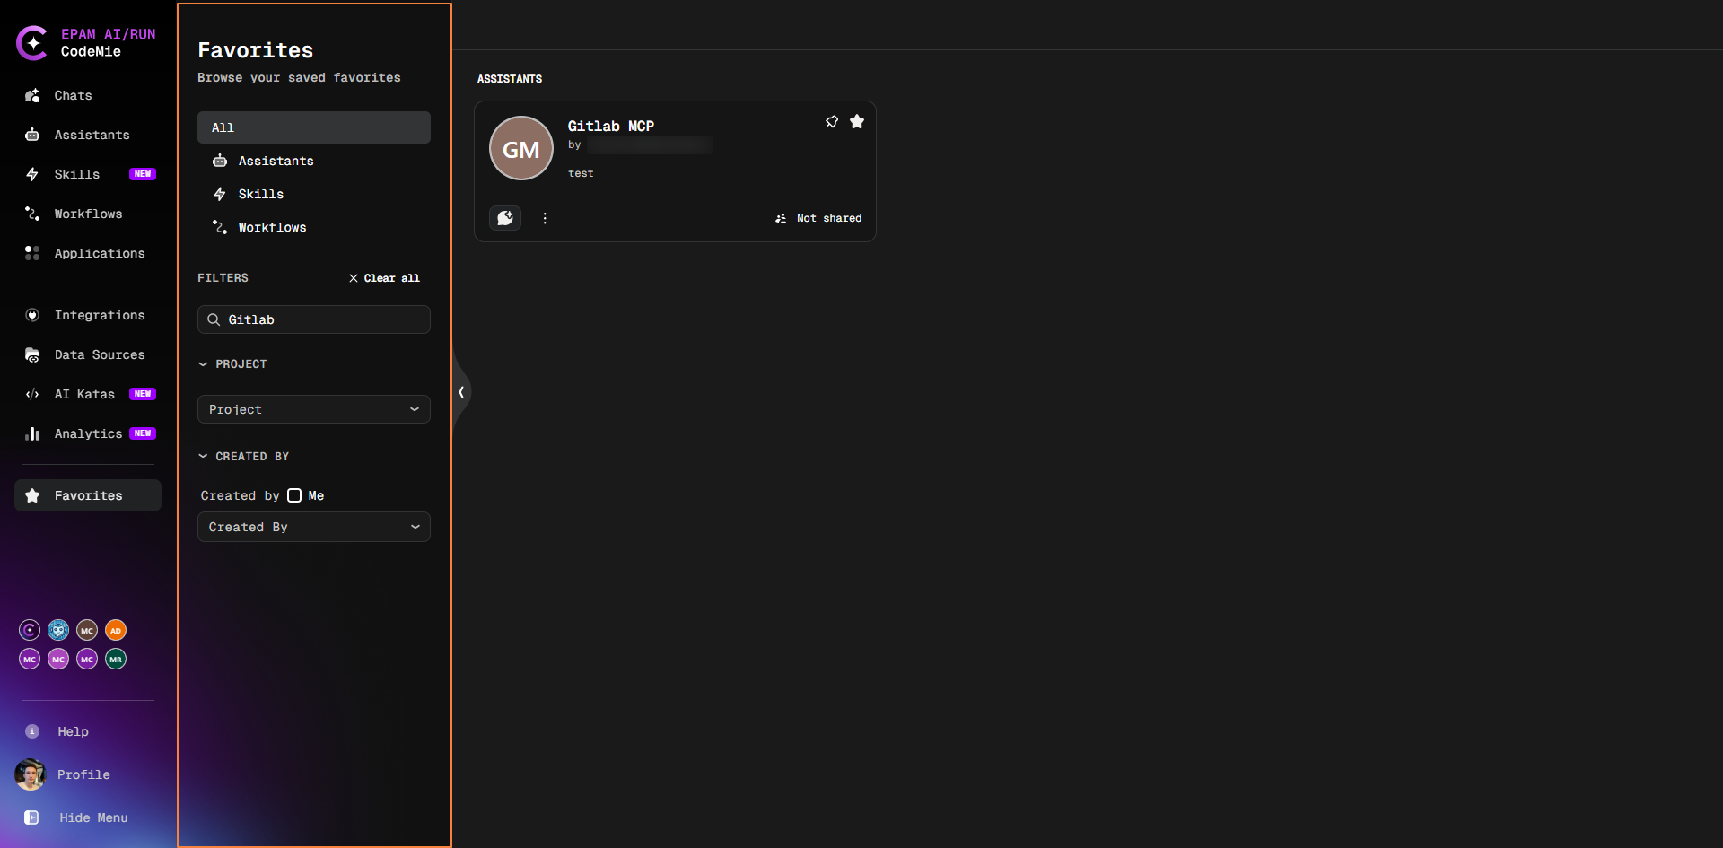Collapse the Favorites filter panel with the side handle
The width and height of the screenshot is (1723, 848).
[461, 392]
